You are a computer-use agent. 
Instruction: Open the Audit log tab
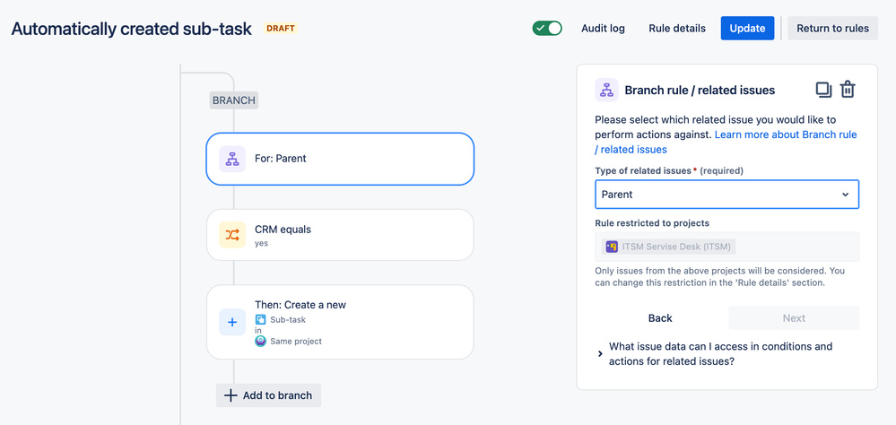(603, 28)
